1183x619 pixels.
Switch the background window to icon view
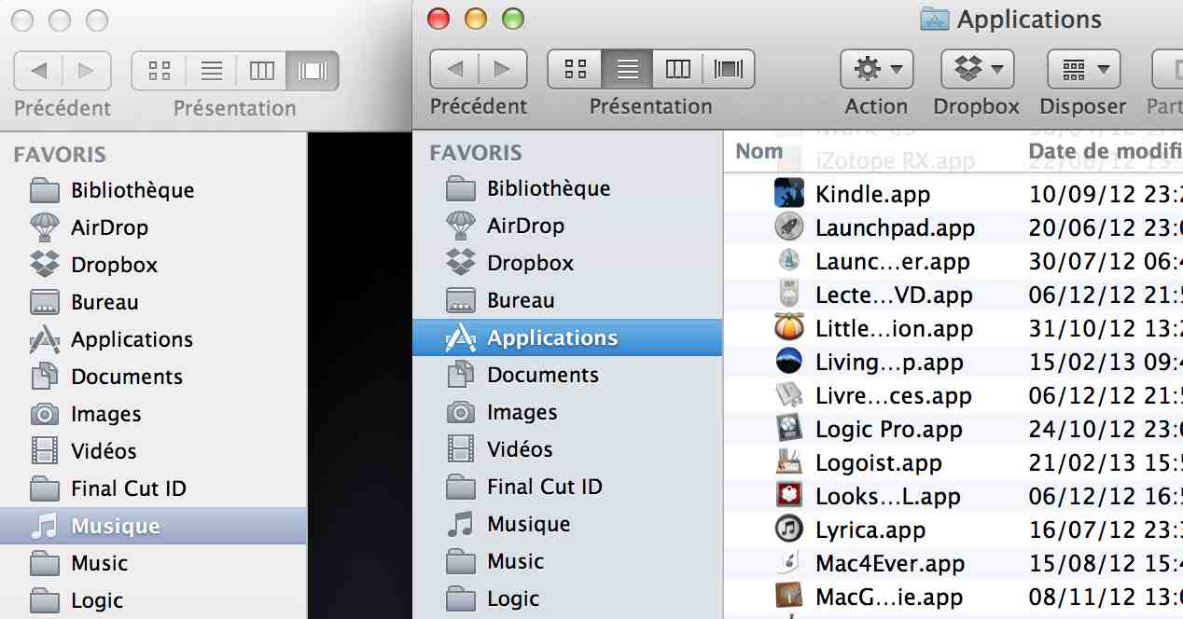(160, 71)
